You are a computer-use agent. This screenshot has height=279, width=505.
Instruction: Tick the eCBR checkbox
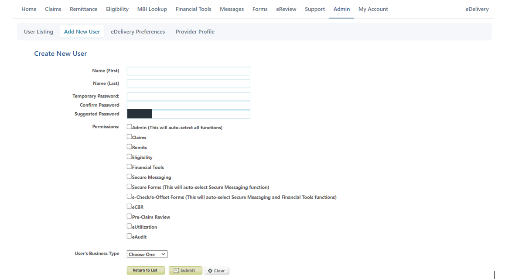(x=129, y=206)
